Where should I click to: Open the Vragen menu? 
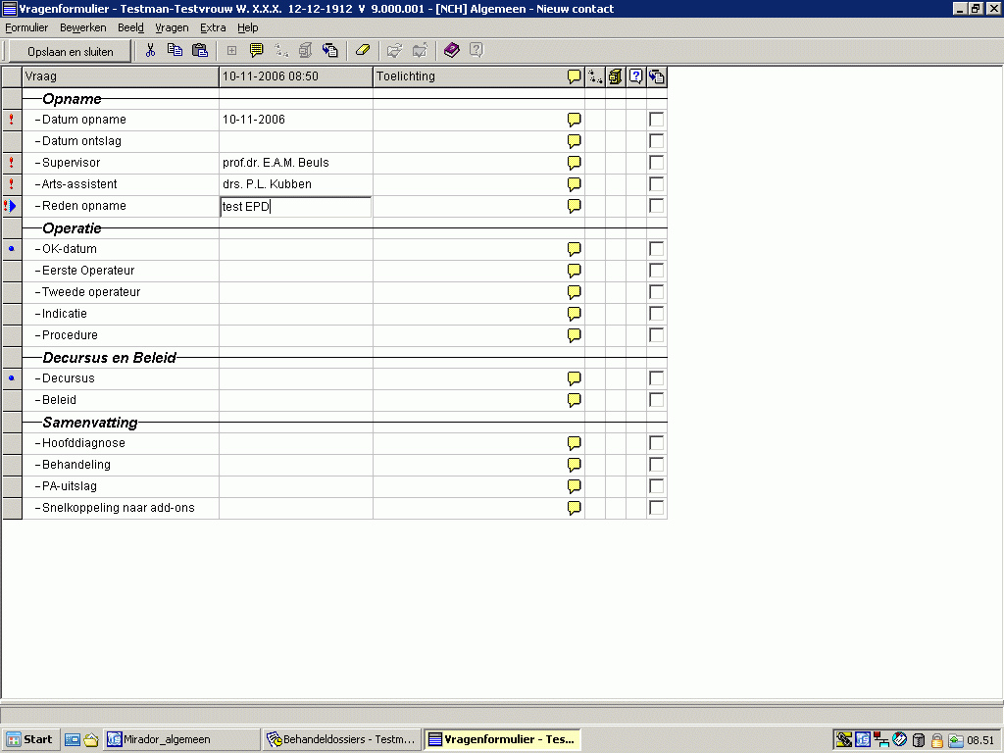[172, 28]
